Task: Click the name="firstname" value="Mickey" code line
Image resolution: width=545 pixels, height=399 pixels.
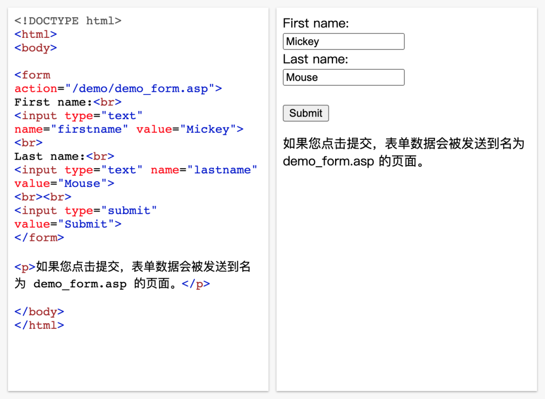Action: pyautogui.click(x=129, y=129)
